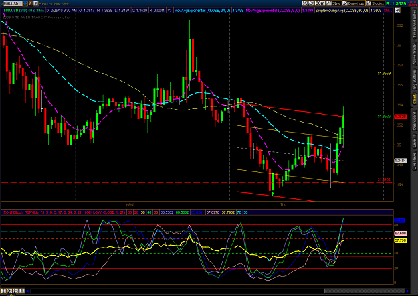Image resolution: width=418 pixels, height=296 pixels.
Task: Open the Level II side tab
Action: point(415,141)
